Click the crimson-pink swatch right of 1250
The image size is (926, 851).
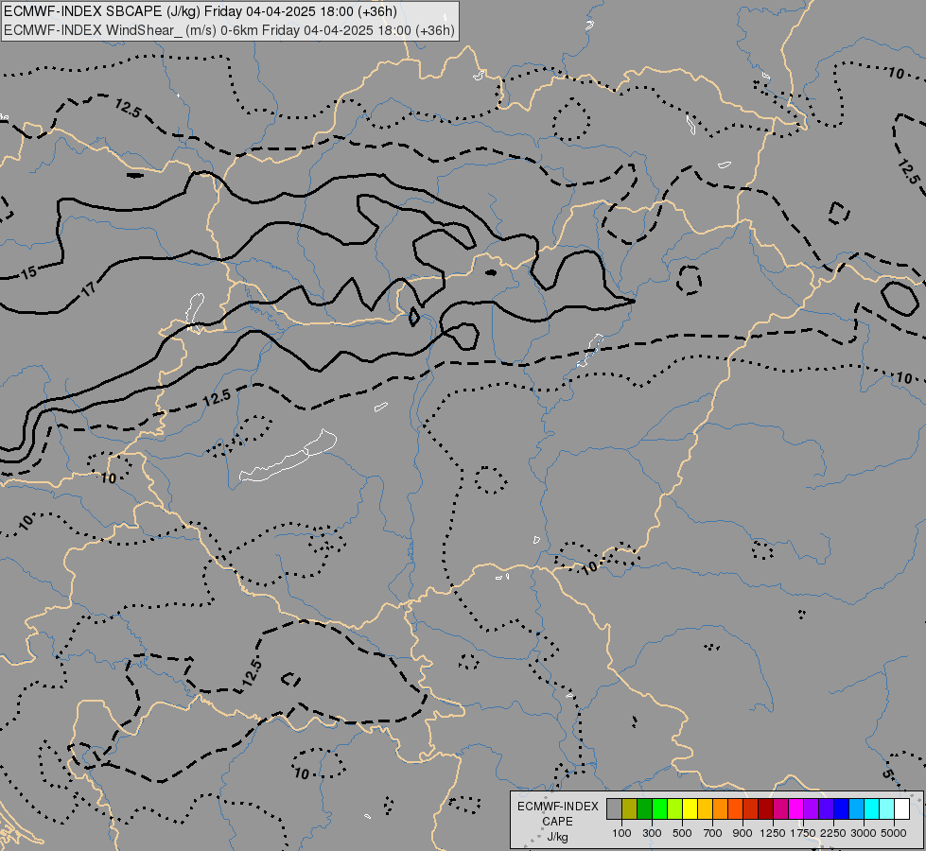(x=780, y=809)
